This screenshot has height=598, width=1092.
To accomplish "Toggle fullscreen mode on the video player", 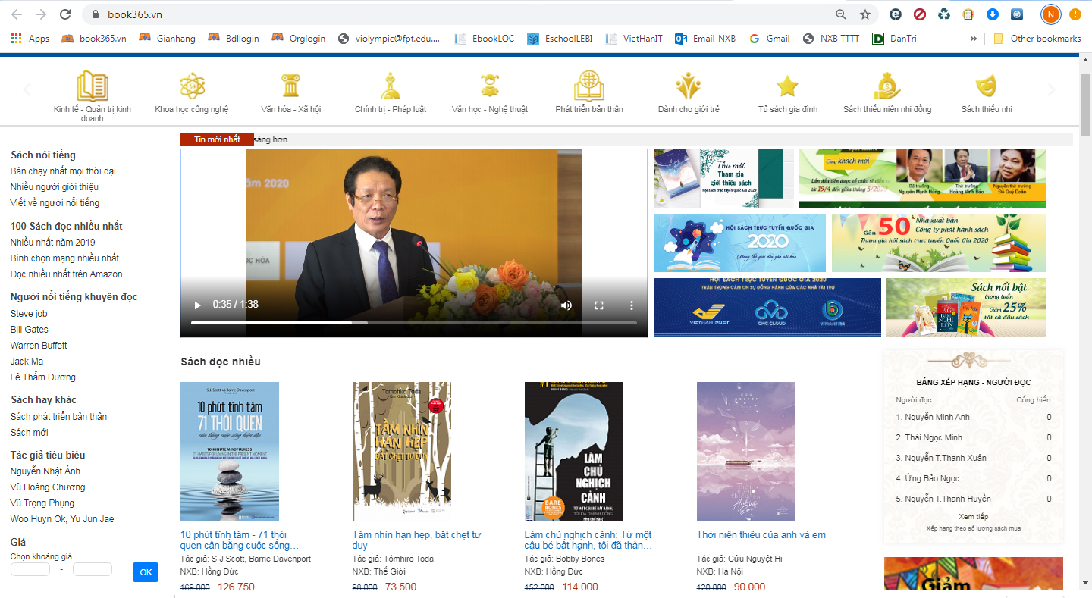I will pos(599,305).
